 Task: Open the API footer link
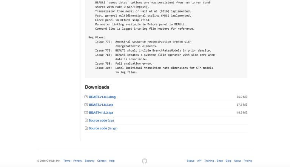199,161
